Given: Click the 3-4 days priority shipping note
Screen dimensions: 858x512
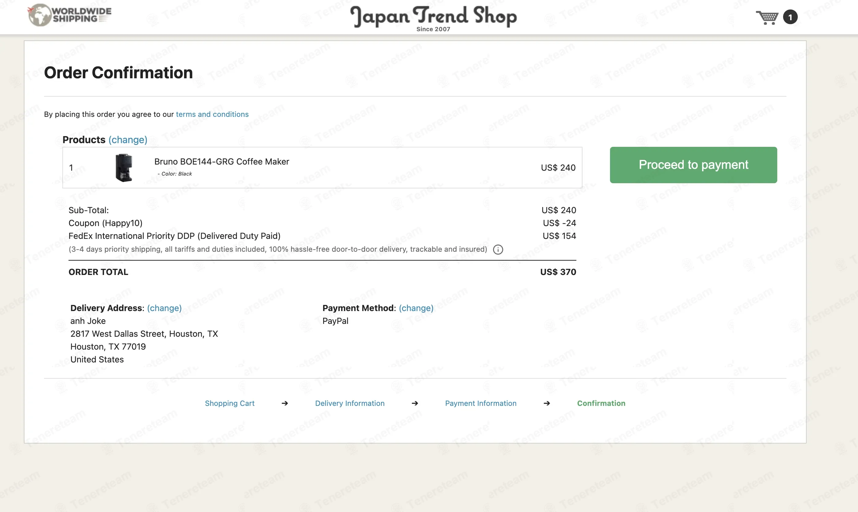Looking at the screenshot, I should pyautogui.click(x=278, y=250).
